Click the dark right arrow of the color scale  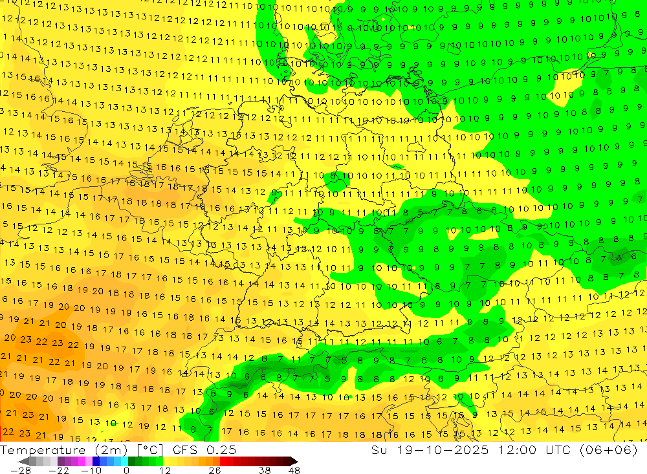294,461
